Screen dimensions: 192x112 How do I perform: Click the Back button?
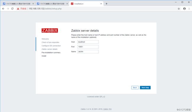point(135,88)
